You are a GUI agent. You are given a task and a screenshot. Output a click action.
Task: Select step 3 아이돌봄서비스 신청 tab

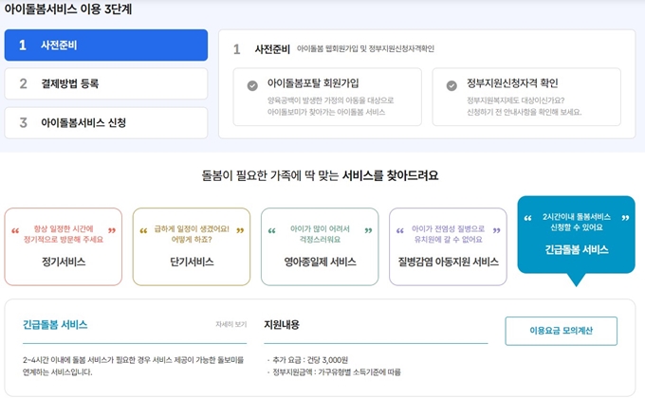(x=106, y=123)
